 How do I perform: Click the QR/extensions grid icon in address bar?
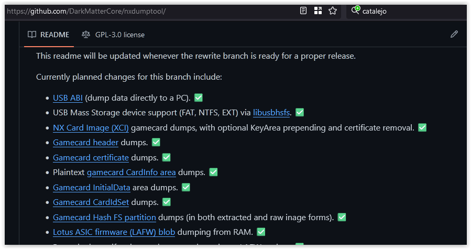(x=318, y=11)
